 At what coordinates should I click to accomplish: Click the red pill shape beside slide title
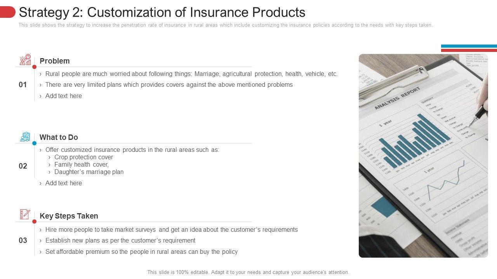7,12
